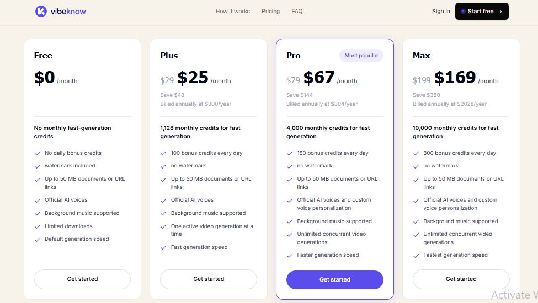Get started with the Max plan
This screenshot has height=303, width=538.
coord(461,279)
